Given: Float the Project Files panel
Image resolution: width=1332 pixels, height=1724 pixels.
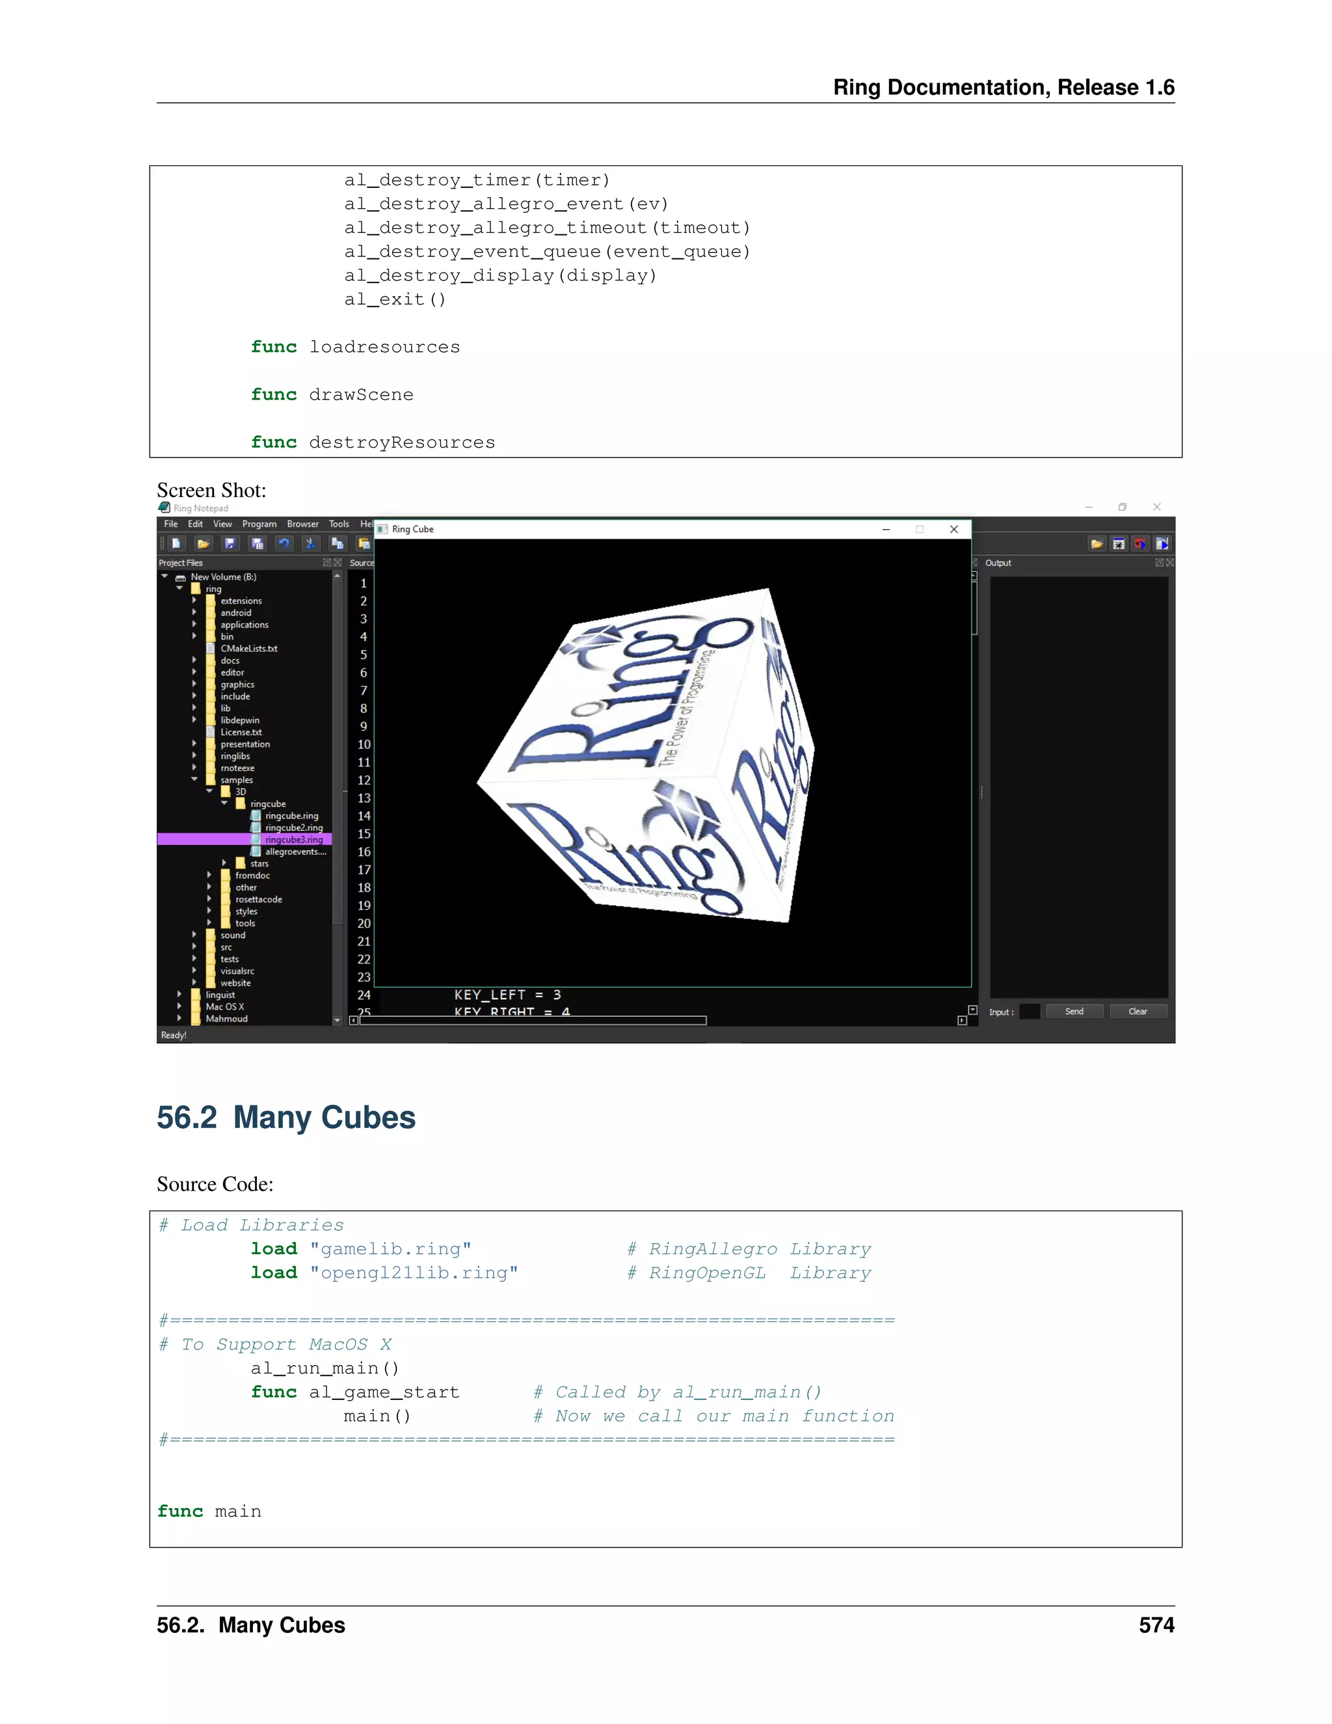Looking at the screenshot, I should [326, 563].
